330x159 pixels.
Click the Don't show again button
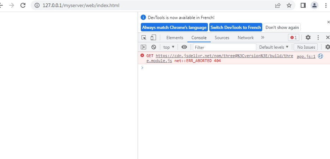[x=282, y=27]
